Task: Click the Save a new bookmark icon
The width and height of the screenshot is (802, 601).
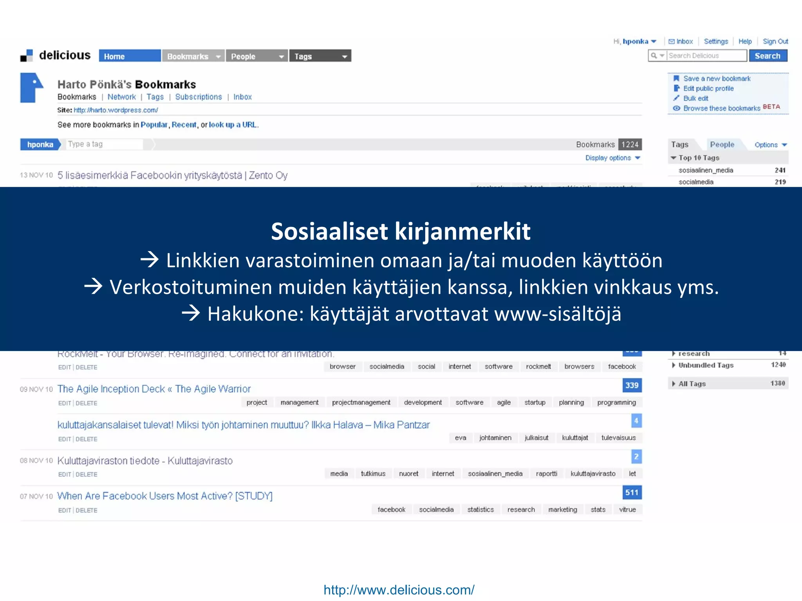Action: (x=676, y=78)
